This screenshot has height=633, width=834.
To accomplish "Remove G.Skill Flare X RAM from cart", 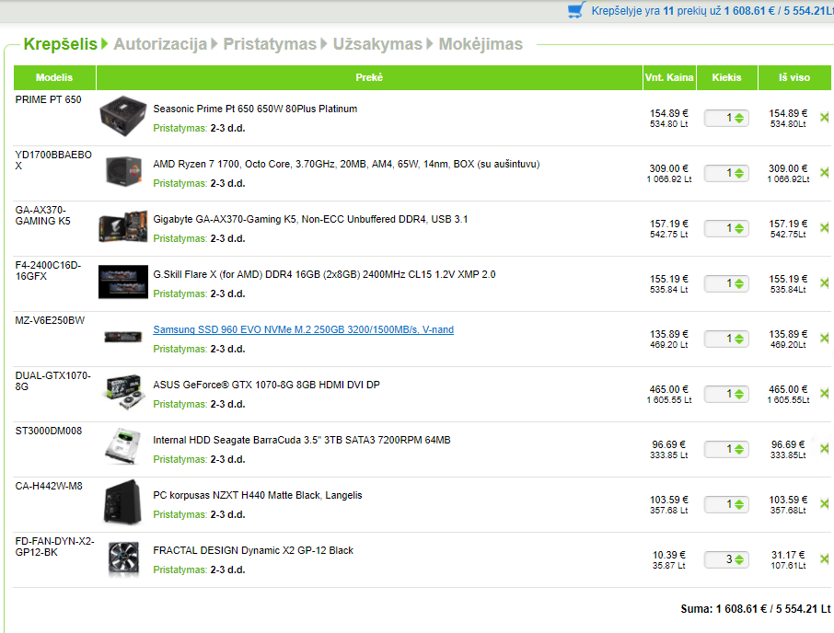I will 825,283.
